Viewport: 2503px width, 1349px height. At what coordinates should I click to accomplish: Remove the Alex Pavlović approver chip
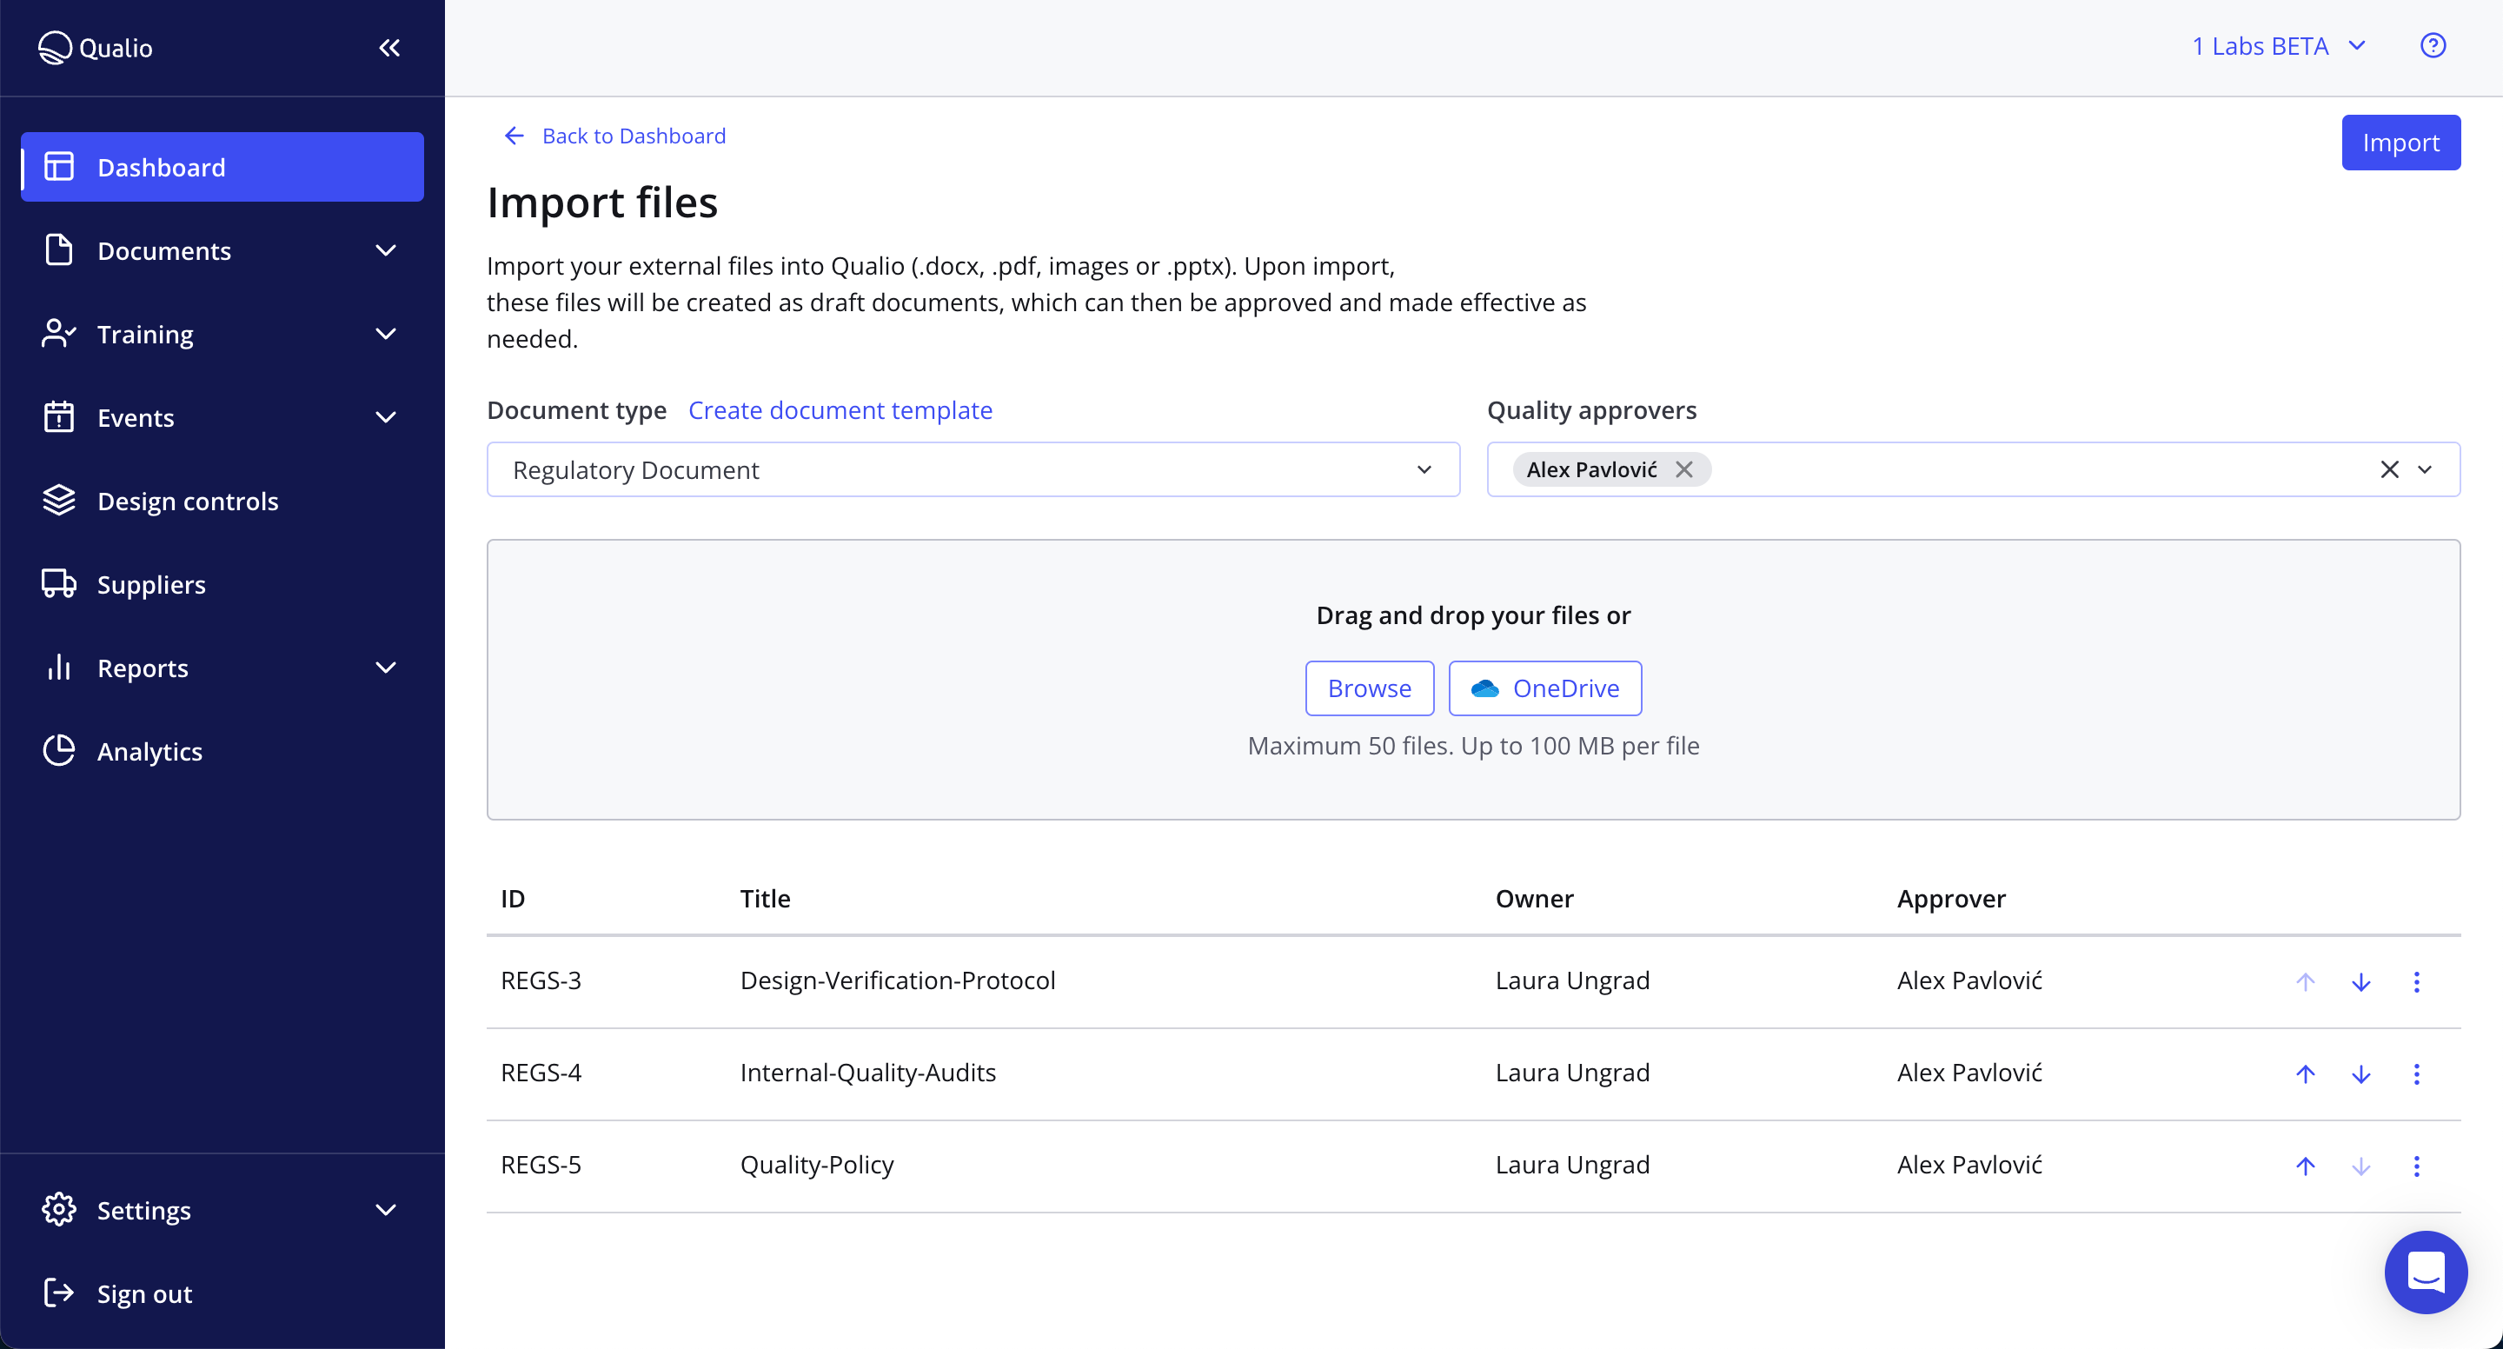tap(1684, 468)
